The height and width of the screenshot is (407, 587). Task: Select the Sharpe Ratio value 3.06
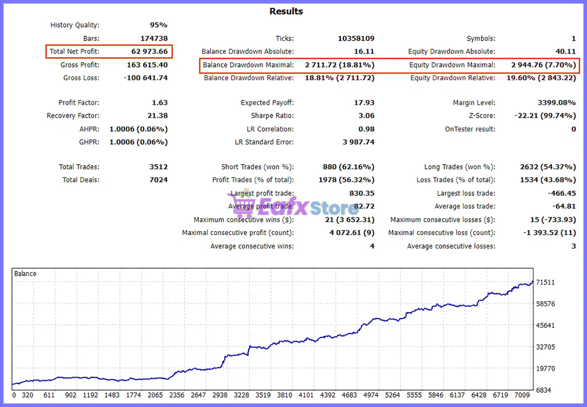tap(366, 115)
